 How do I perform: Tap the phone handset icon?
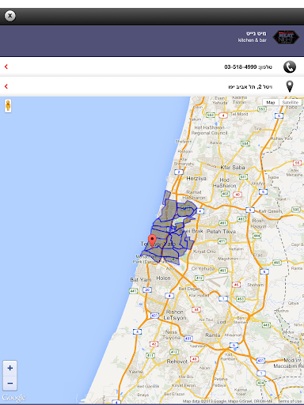(290, 66)
